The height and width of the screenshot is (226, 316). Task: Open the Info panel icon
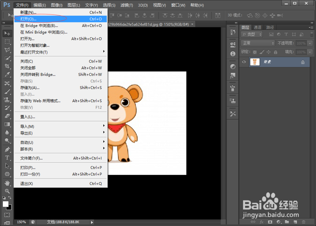[x=233, y=54]
